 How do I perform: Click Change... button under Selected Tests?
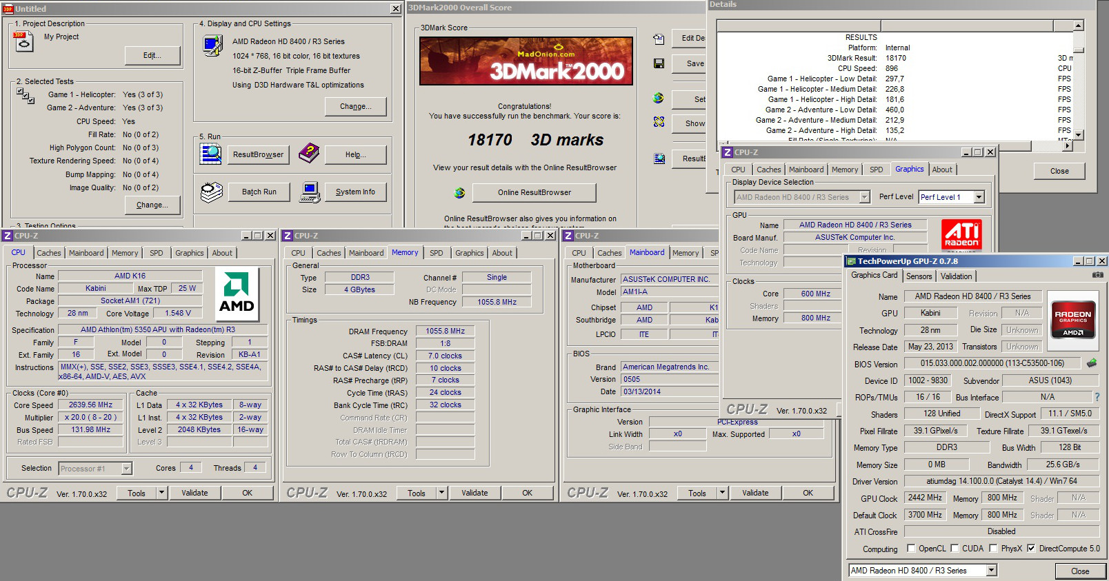(152, 205)
